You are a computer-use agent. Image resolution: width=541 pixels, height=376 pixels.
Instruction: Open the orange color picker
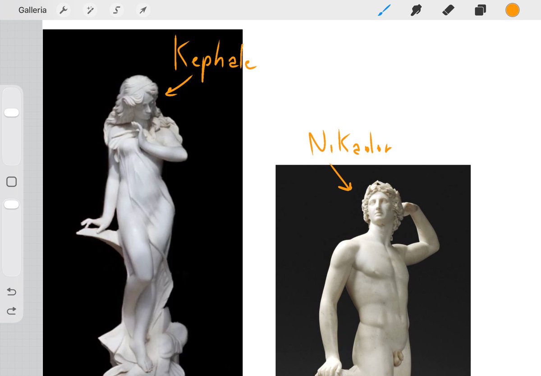pos(512,10)
